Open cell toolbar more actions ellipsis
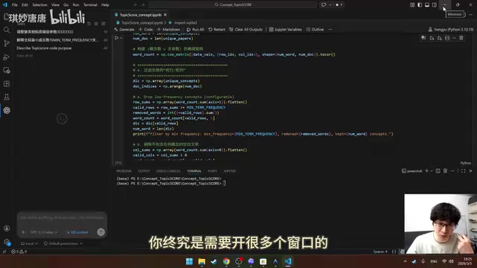The image size is (477, 268). (x=454, y=38)
